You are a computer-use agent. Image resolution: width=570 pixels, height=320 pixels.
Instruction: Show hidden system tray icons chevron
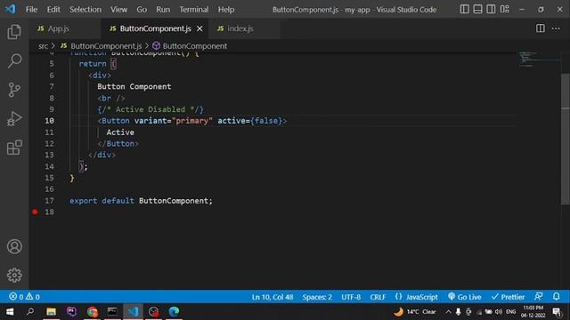448,312
